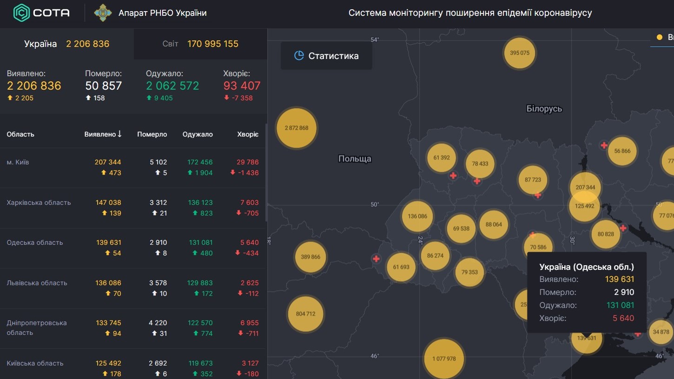Click the red cross marker near 61 392 bubble
Viewport: 674px width, 379px height.
[453, 176]
